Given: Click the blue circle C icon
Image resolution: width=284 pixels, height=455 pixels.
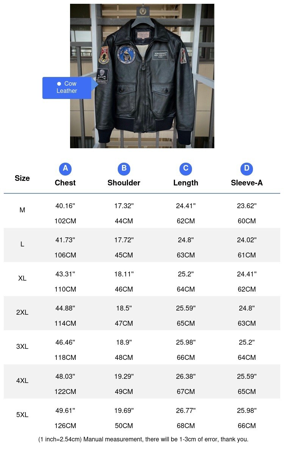Looking at the screenshot, I should point(186,168).
